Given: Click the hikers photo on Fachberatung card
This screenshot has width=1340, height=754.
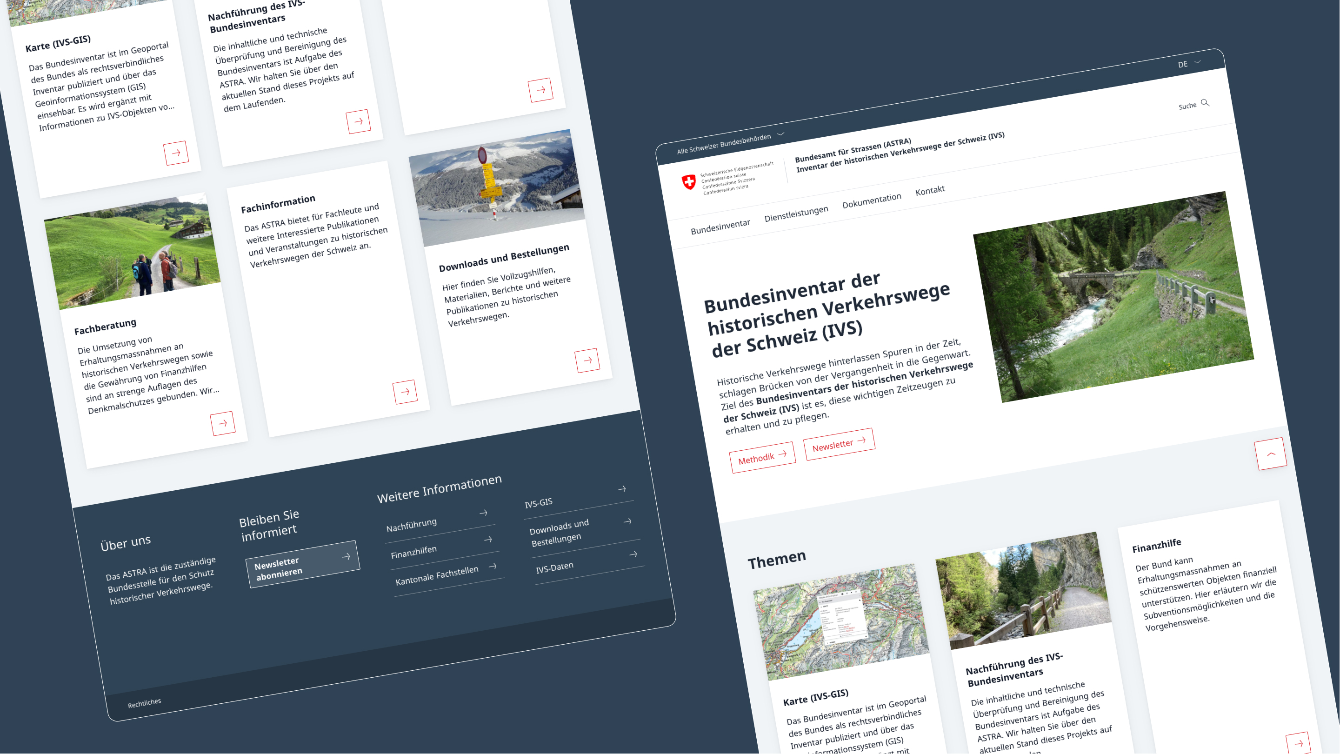Looking at the screenshot, I should coord(133,251).
